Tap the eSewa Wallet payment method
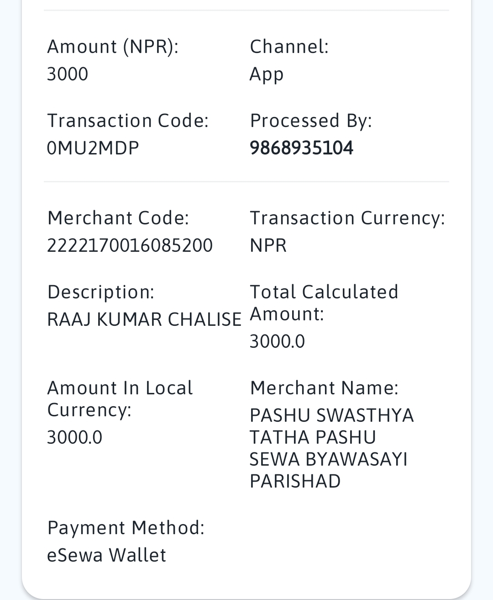Viewport: 493px width, 600px height. (107, 555)
